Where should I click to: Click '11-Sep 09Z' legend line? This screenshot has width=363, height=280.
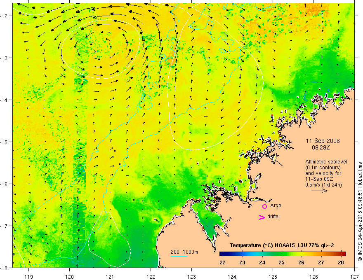pos(318,179)
